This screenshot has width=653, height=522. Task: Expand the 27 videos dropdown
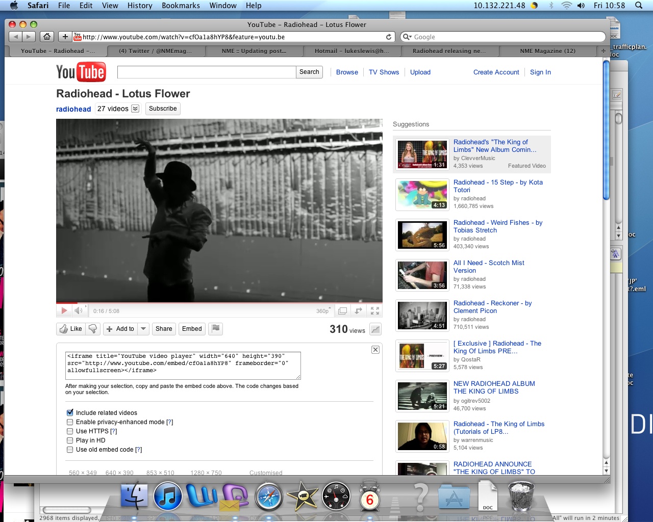[135, 109]
